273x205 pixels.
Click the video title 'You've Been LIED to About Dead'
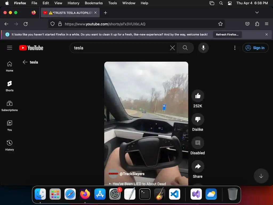coord(139,184)
